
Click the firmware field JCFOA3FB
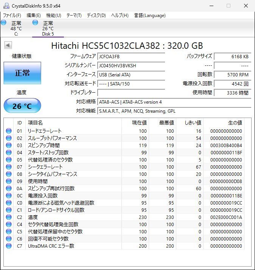(x=131, y=56)
